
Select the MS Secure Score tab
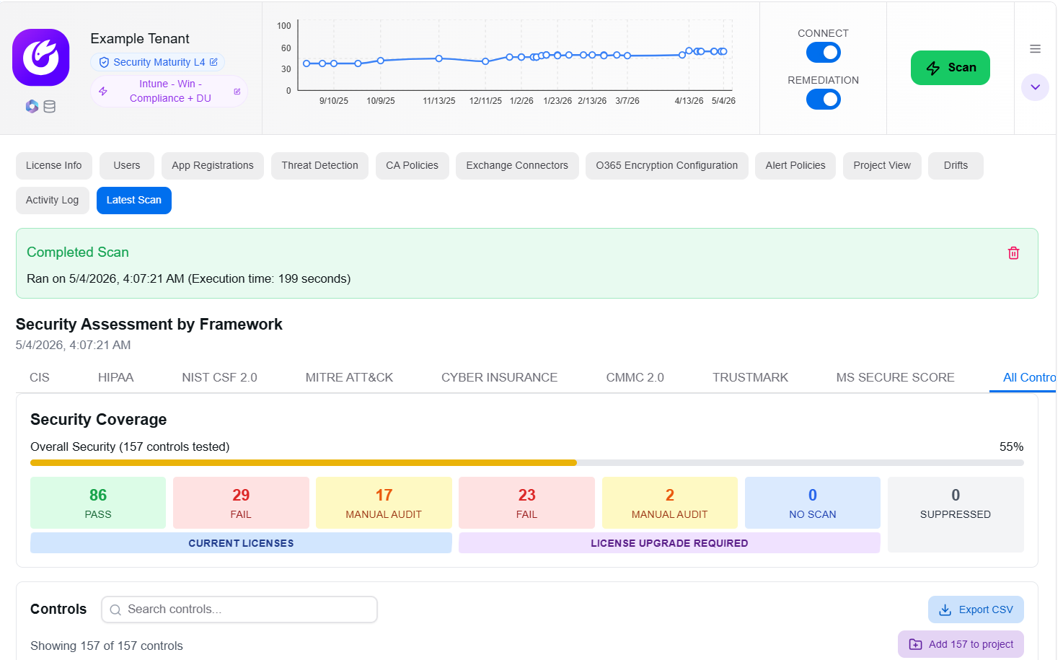tap(895, 378)
